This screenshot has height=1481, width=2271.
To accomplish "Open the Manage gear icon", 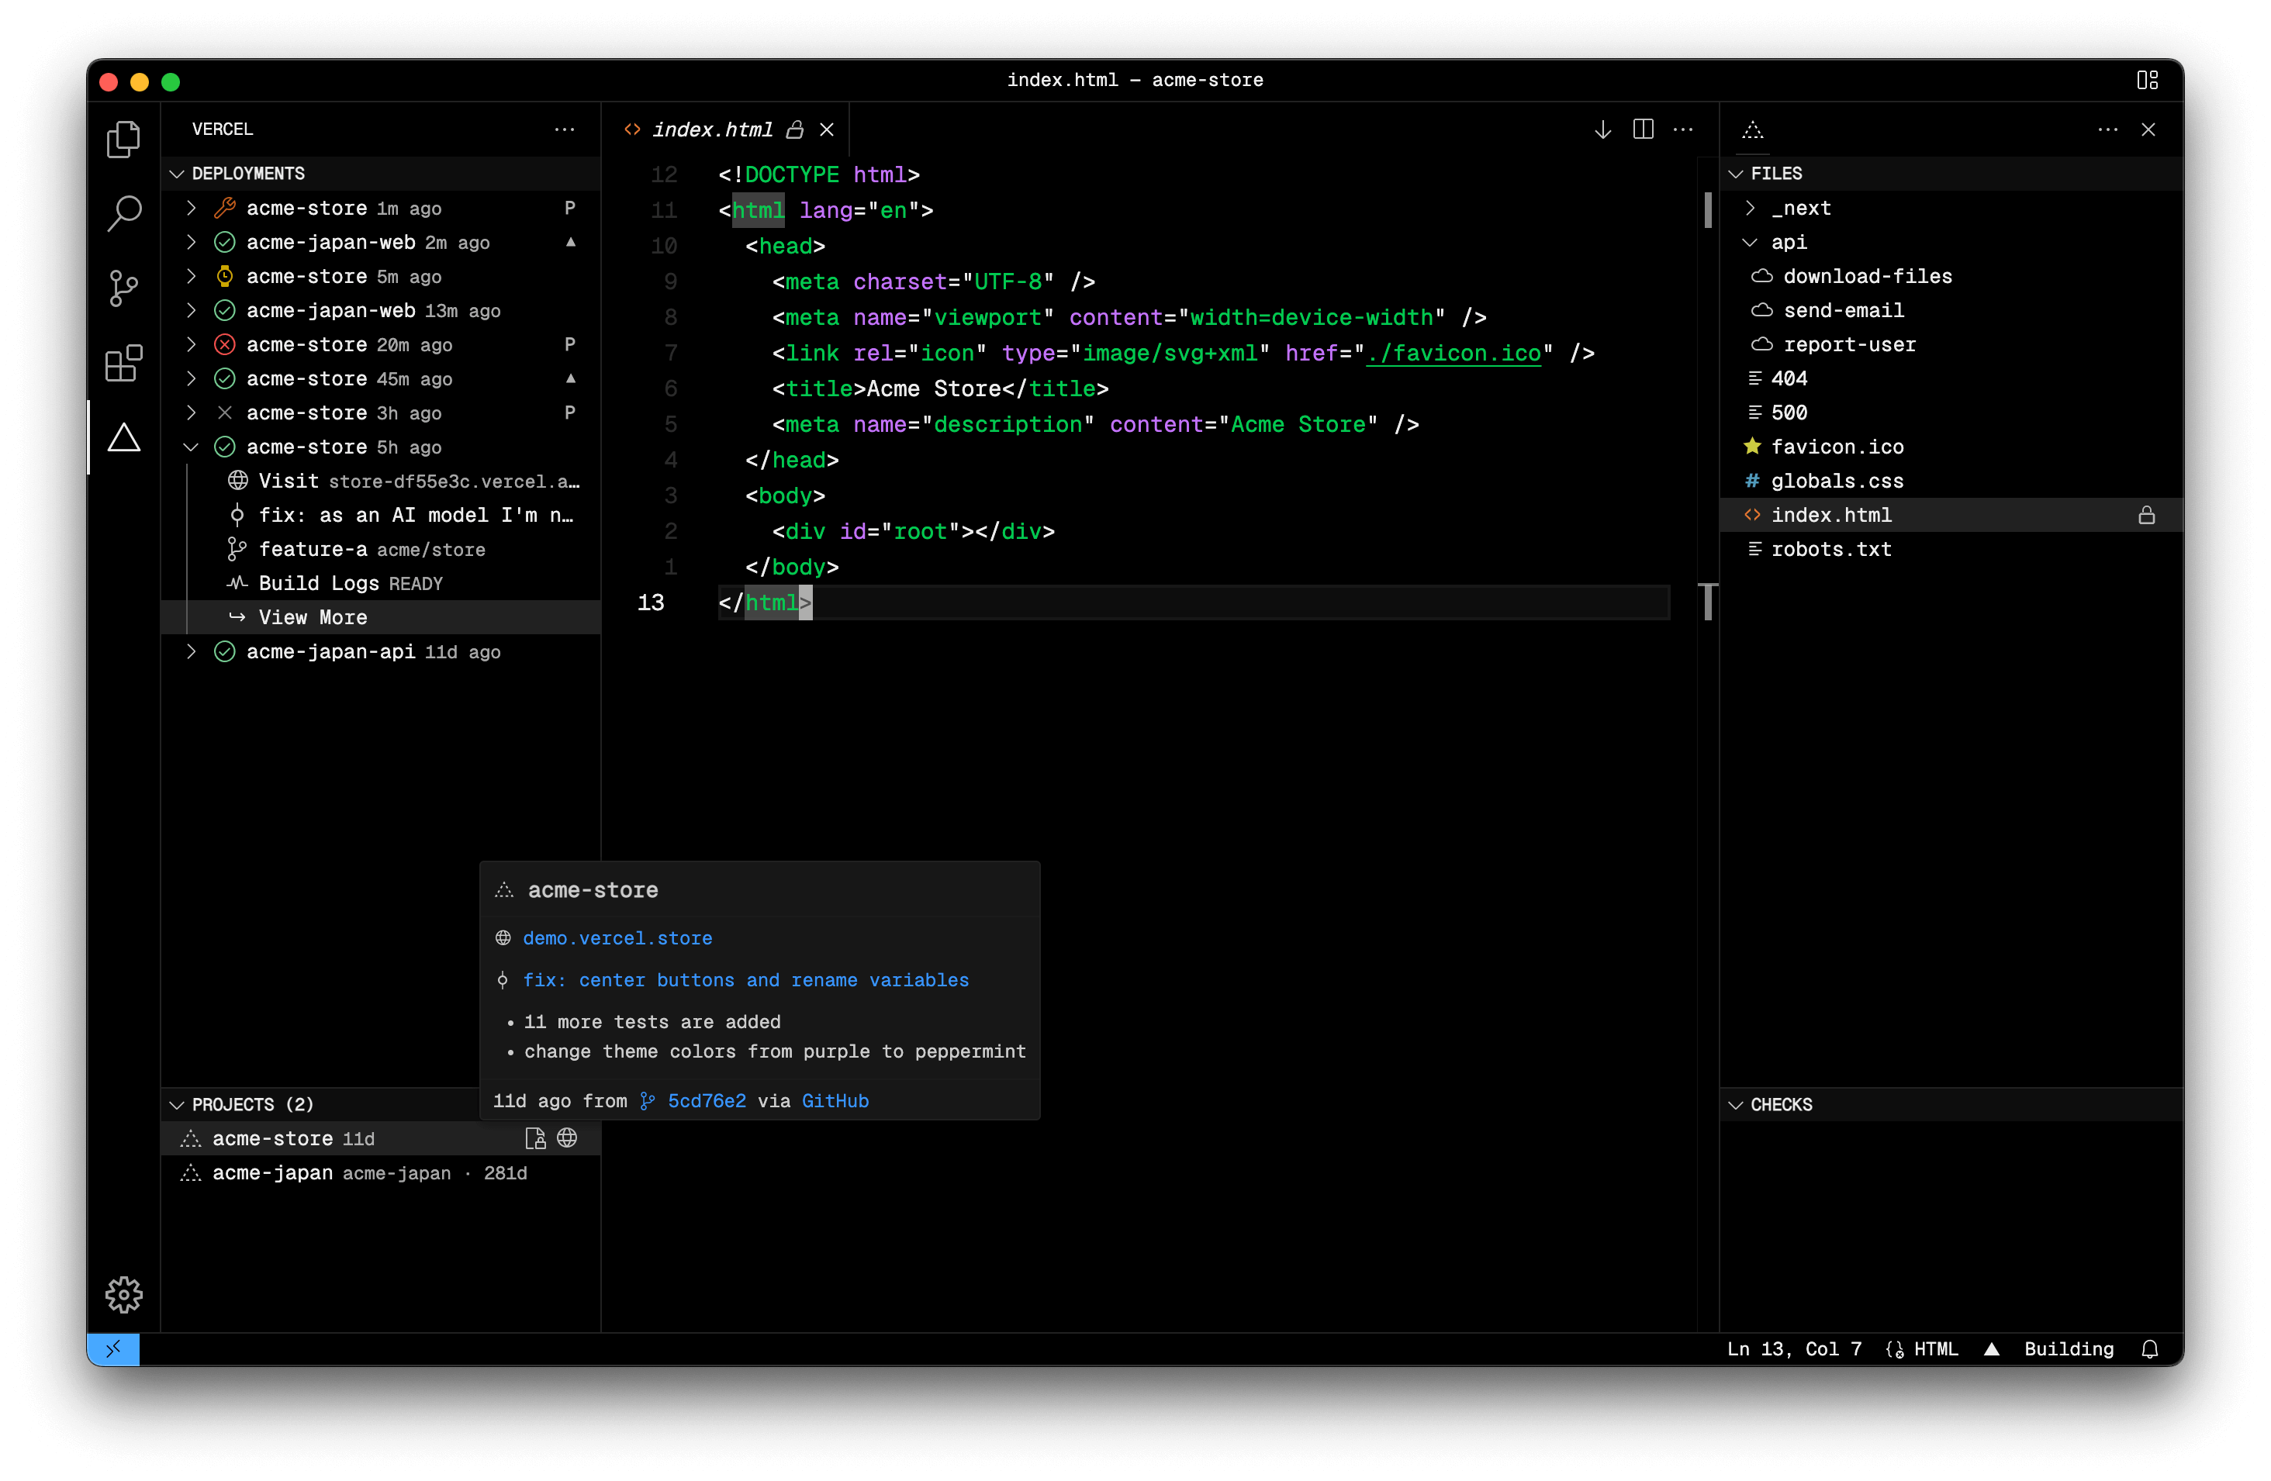I will 123,1294.
